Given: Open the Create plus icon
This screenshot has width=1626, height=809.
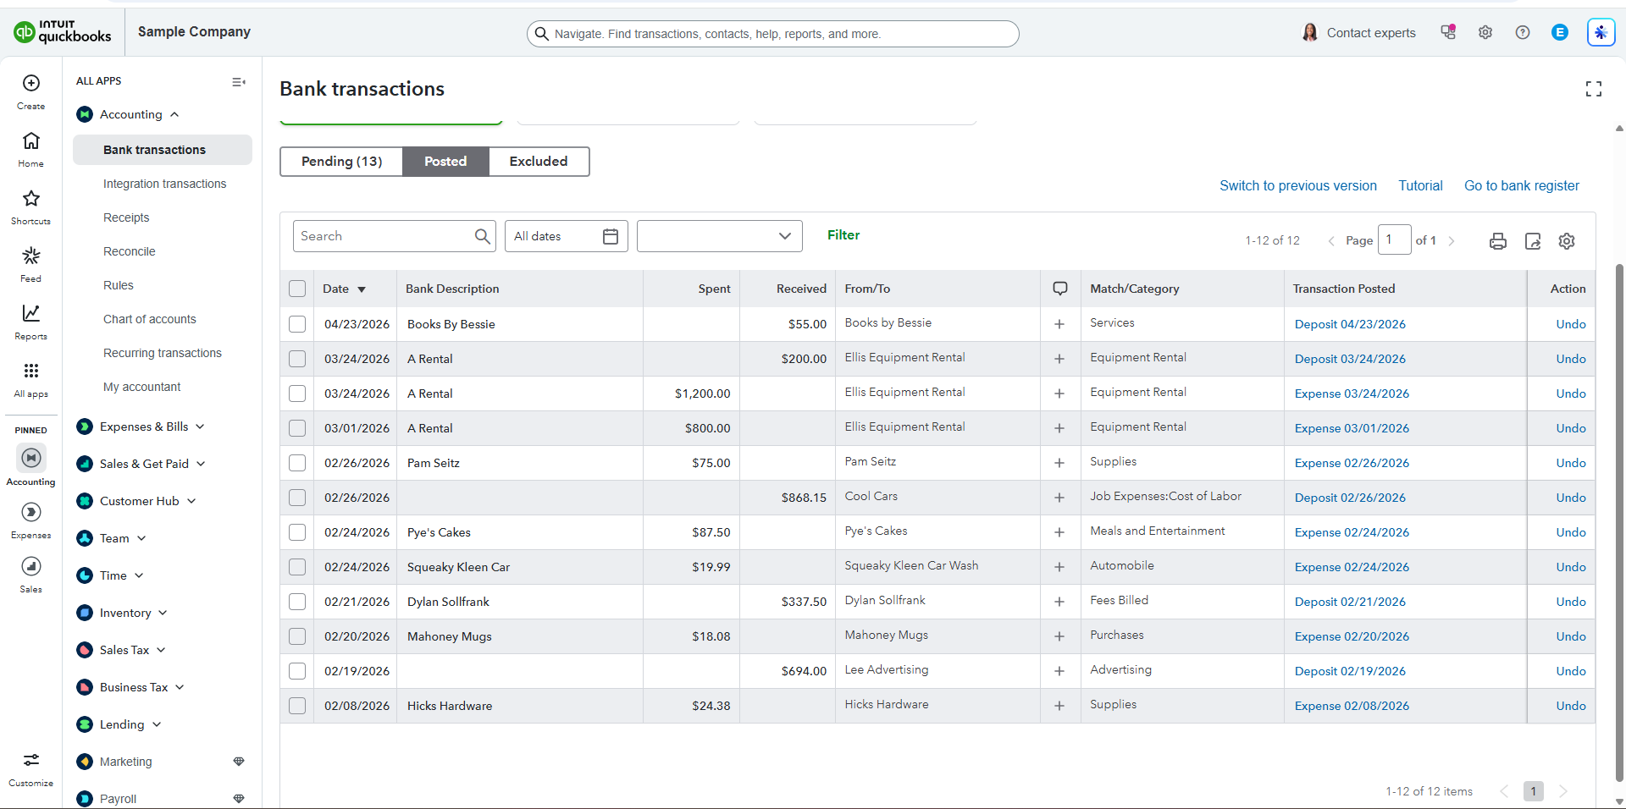Looking at the screenshot, I should 31,83.
